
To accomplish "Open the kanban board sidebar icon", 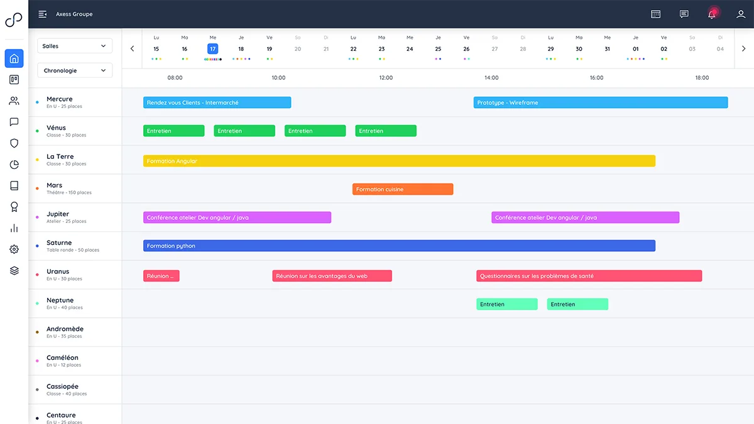I will 14,80.
